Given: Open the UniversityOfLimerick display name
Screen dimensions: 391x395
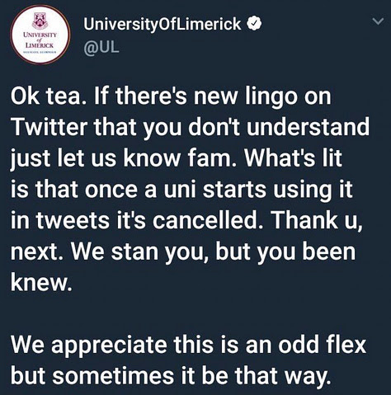Looking at the screenshot, I should click(x=163, y=24).
